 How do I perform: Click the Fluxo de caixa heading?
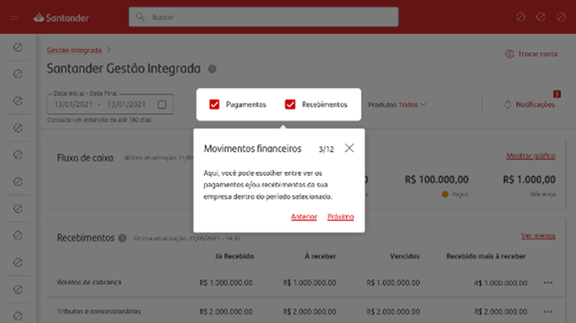(x=85, y=158)
